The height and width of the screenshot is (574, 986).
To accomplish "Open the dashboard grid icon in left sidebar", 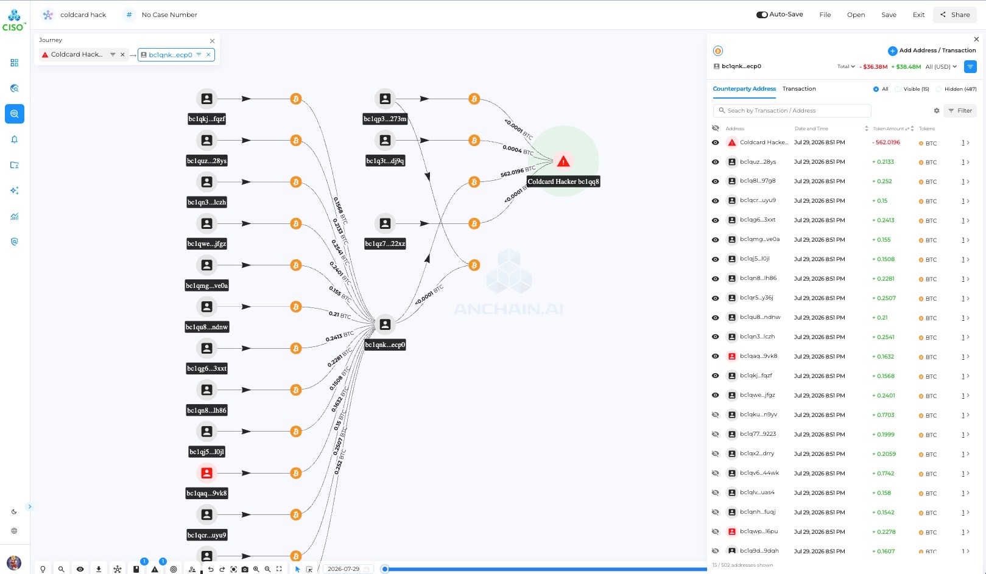I will coord(15,63).
